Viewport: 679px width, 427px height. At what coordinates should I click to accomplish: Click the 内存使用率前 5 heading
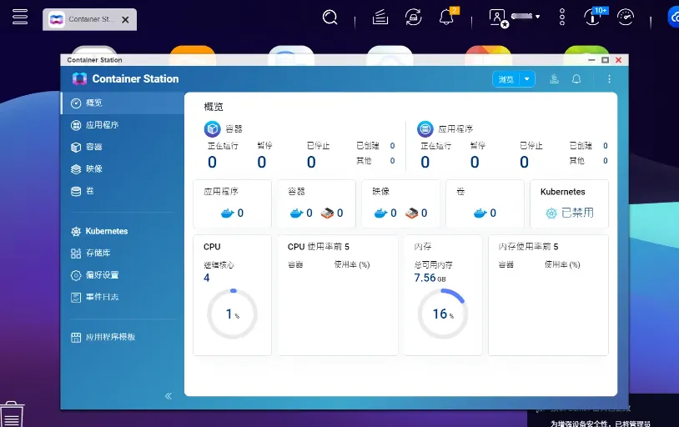coord(528,247)
